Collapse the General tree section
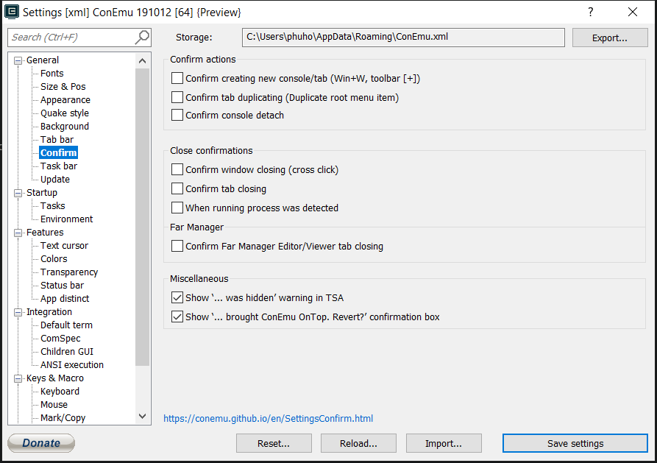The width and height of the screenshot is (657, 463). [x=18, y=60]
